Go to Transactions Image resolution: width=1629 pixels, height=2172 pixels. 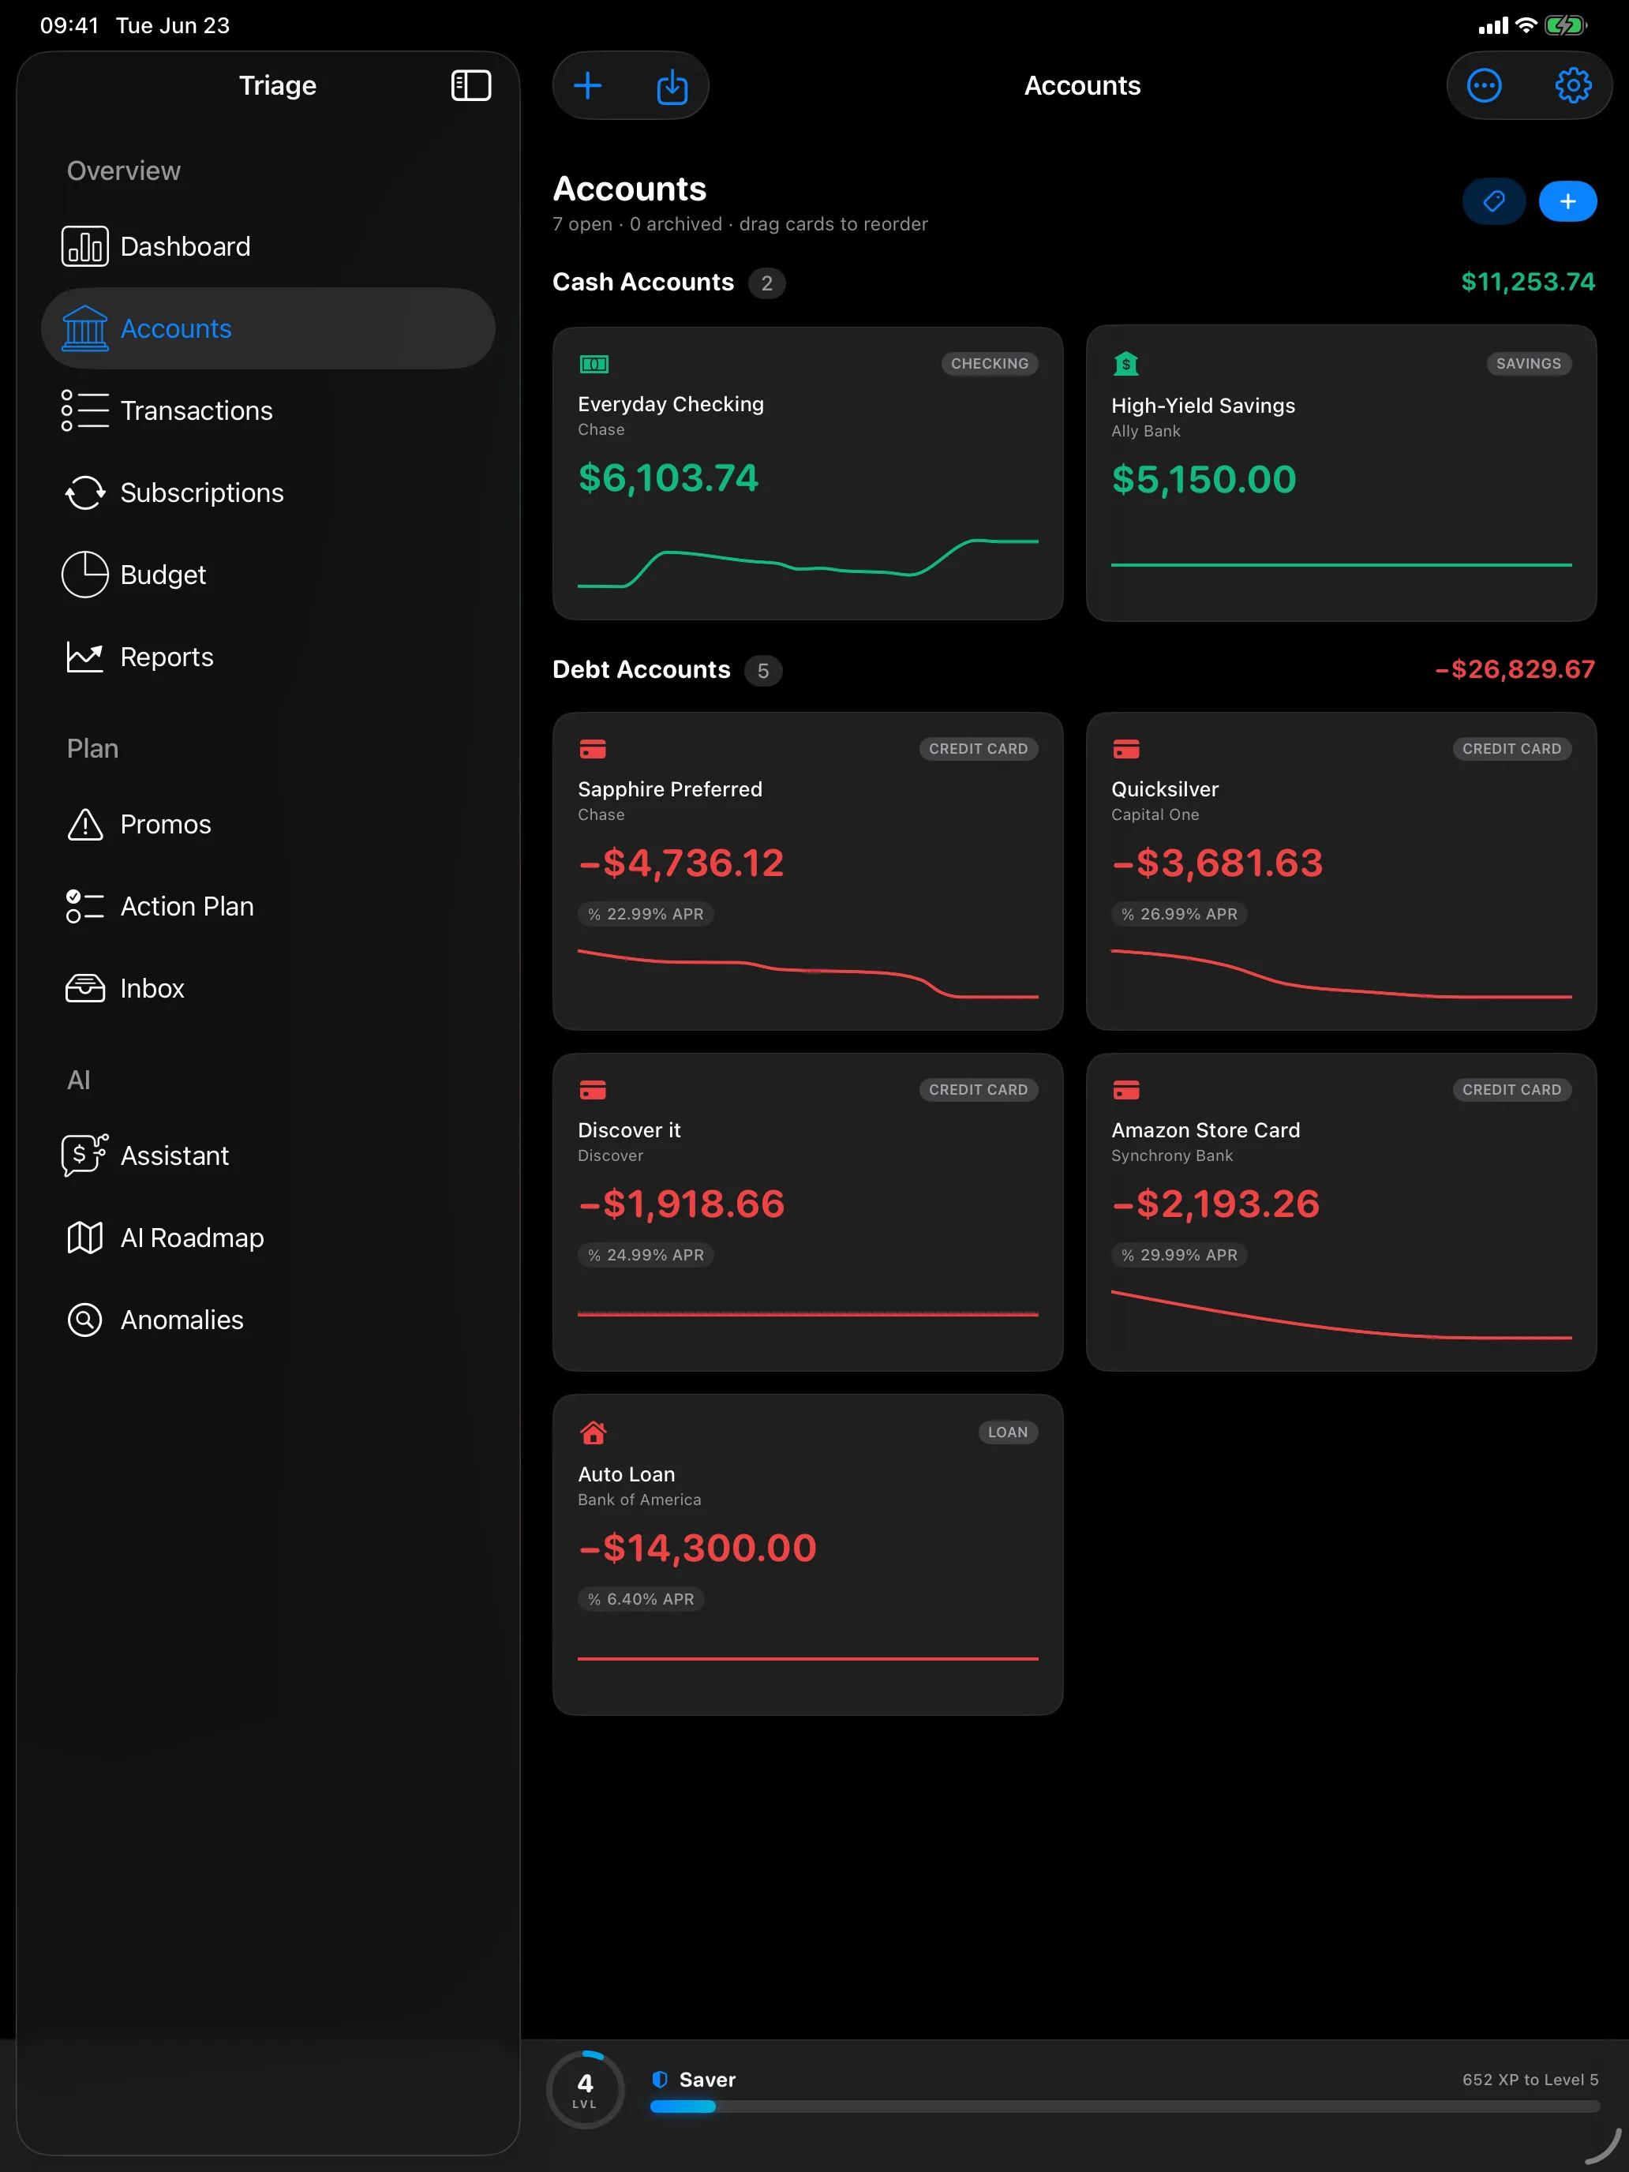[267, 410]
